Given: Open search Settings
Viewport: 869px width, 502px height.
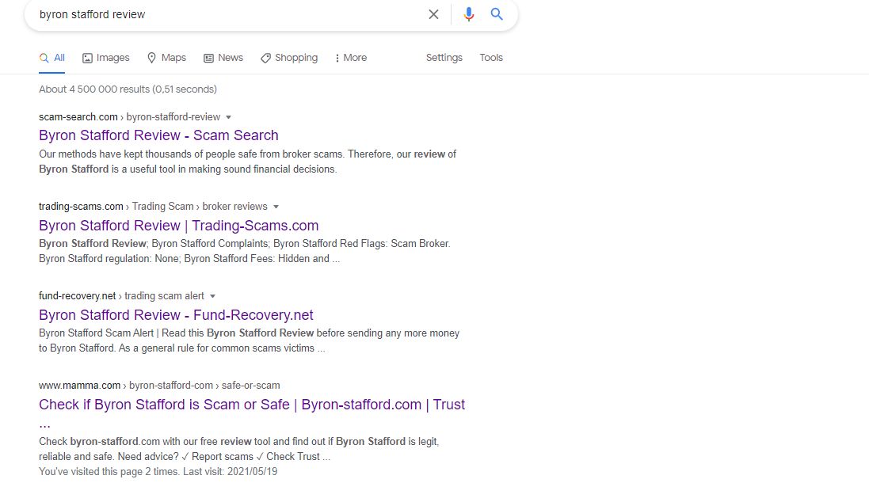Looking at the screenshot, I should (x=444, y=58).
